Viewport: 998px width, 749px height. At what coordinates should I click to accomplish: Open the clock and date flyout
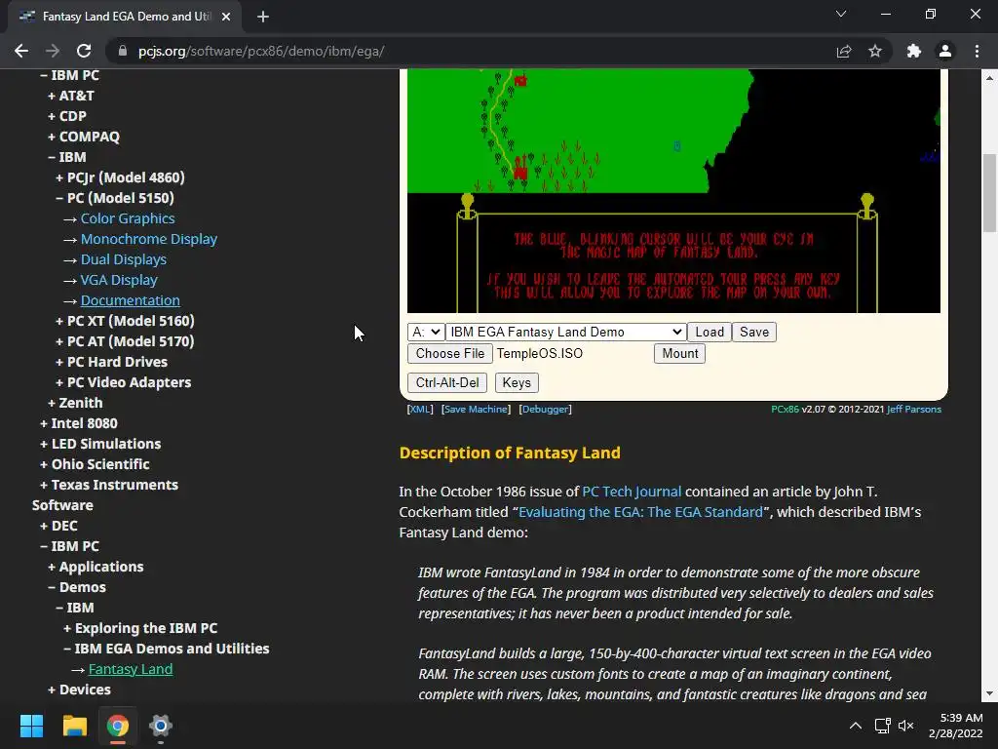[955, 726]
